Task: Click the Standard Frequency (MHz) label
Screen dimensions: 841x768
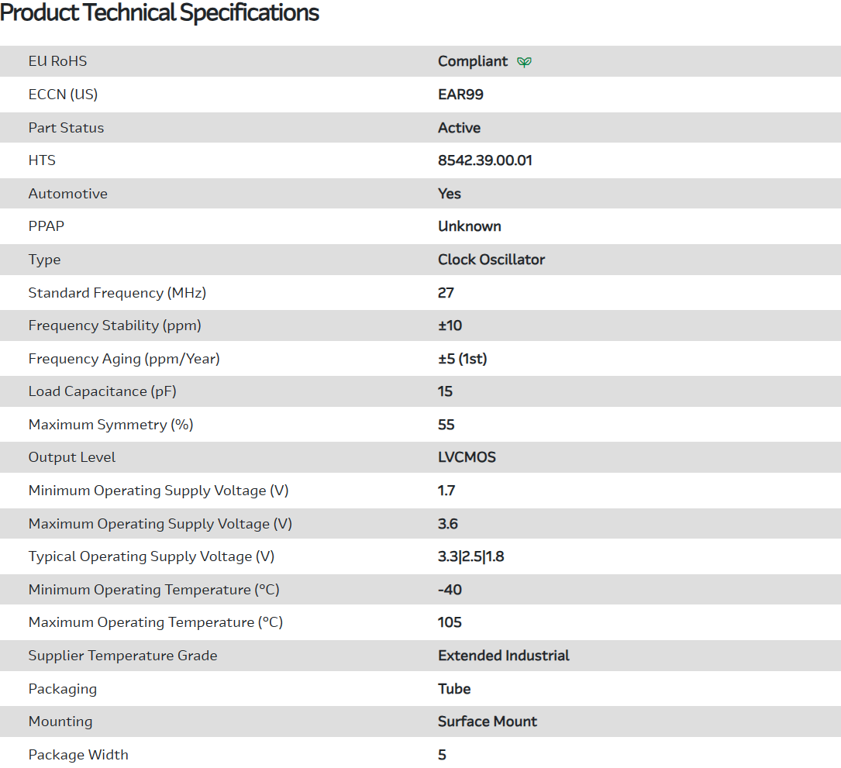Action: tap(117, 293)
